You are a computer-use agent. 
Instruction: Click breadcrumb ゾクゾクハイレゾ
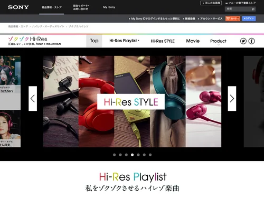(78, 26)
